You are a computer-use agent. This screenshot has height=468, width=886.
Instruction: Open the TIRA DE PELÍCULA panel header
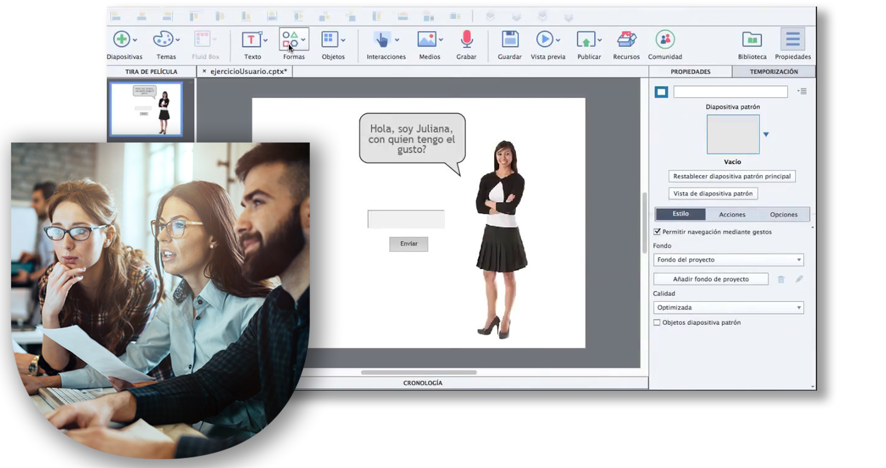[x=151, y=72]
